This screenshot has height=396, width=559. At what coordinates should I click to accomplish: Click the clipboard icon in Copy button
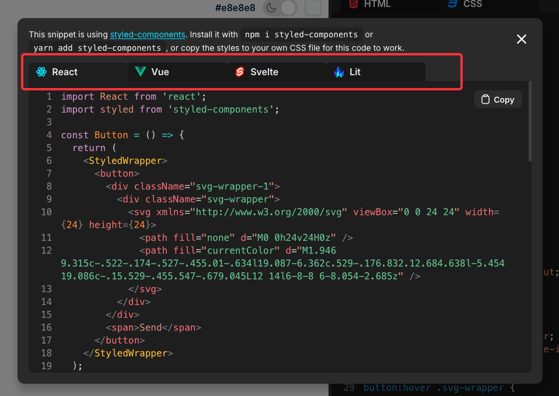click(485, 100)
